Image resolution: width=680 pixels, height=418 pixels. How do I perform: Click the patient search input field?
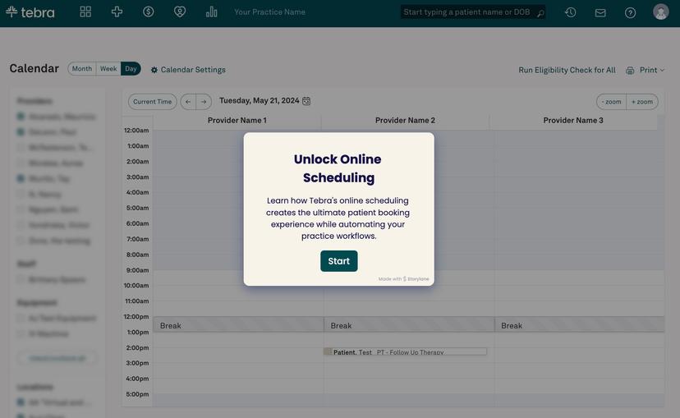pos(468,12)
